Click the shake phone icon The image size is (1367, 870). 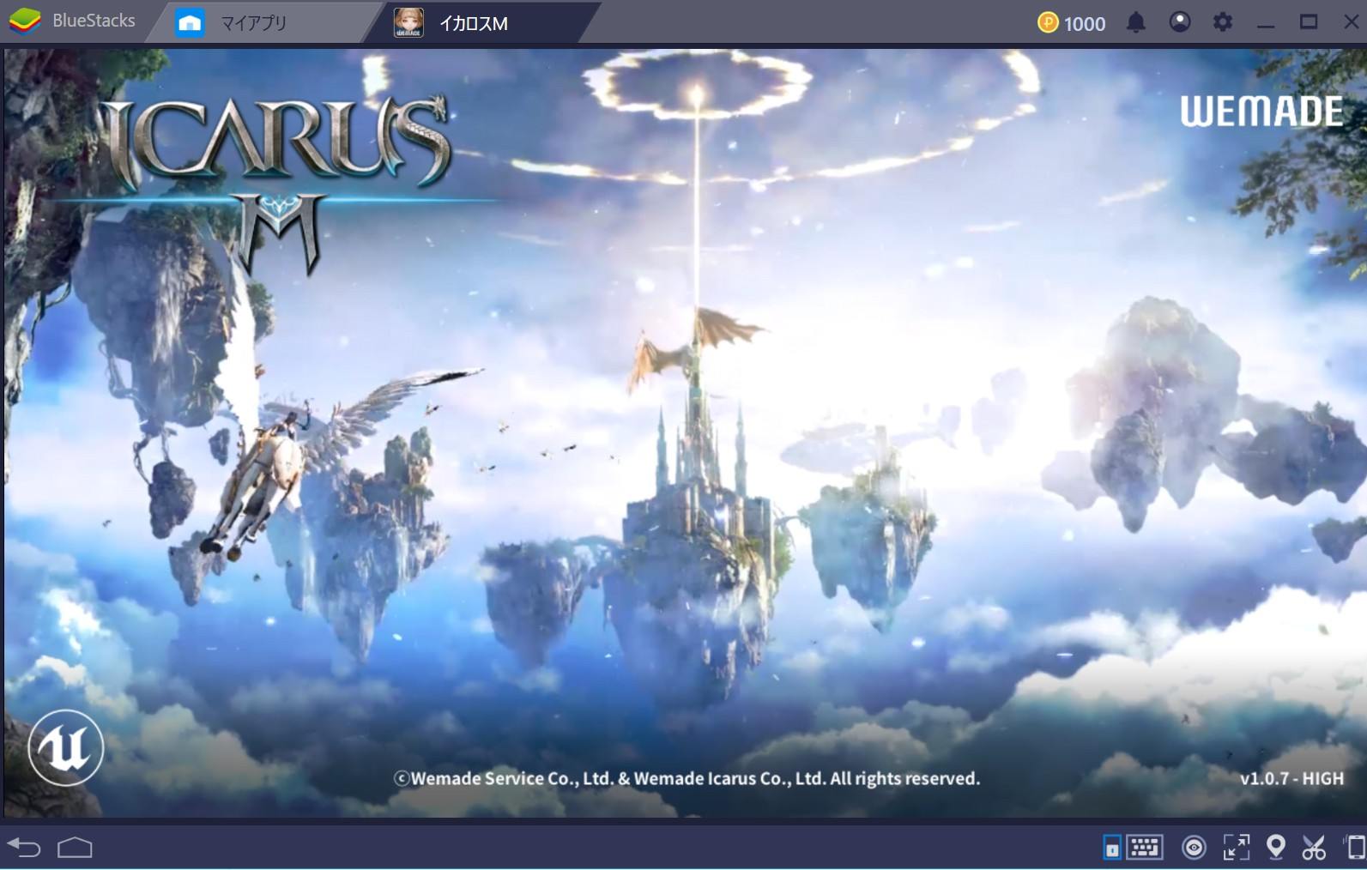click(1354, 848)
